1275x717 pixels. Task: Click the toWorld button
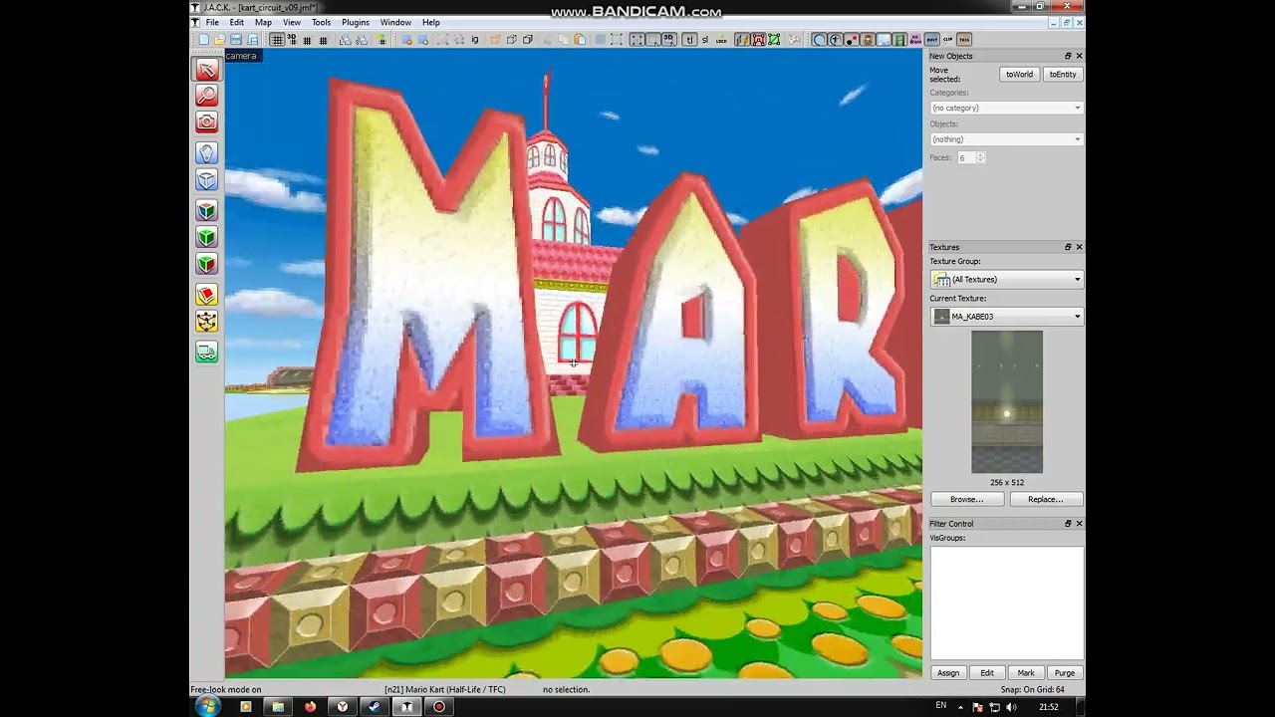pos(1019,75)
